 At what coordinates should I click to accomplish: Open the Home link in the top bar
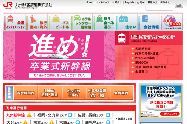pos(89,2)
